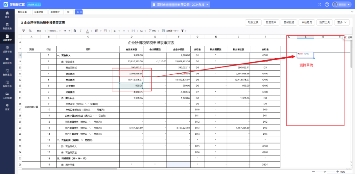Switch to the S0 tab
This screenshot has width=355, height=174.
[x=69, y=12]
